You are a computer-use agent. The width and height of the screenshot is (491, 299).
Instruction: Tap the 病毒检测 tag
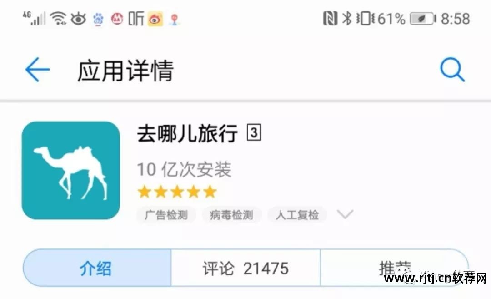[x=231, y=215]
